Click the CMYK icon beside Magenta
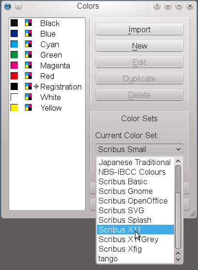This screenshot has width=198, height=270. (28, 65)
